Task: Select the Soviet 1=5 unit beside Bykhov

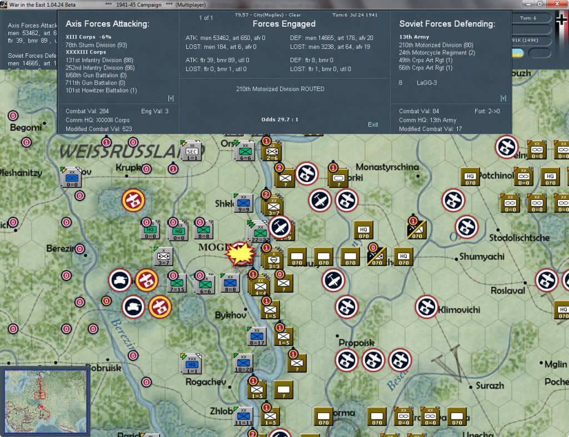Action: pos(271,310)
